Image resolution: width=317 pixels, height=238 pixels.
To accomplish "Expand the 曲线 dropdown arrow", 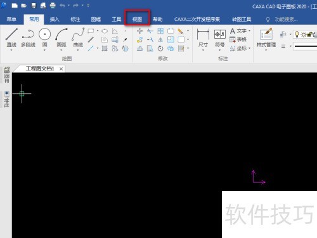I will 78,50.
